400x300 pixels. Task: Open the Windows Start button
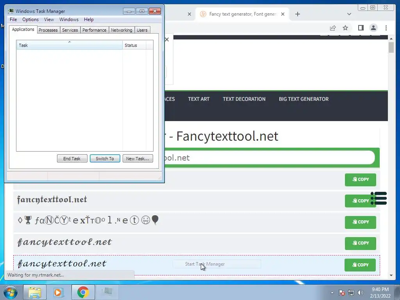tap(11, 292)
